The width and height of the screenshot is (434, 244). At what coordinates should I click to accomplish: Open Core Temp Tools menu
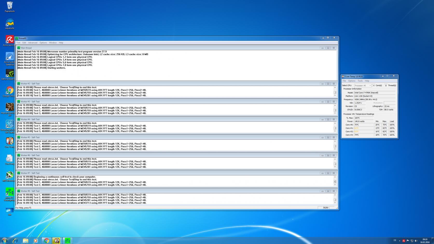coord(360,81)
